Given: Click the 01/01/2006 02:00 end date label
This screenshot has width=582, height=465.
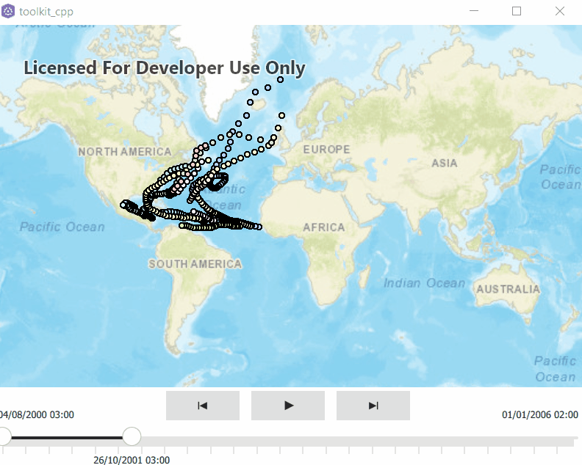Looking at the screenshot, I should click(540, 415).
